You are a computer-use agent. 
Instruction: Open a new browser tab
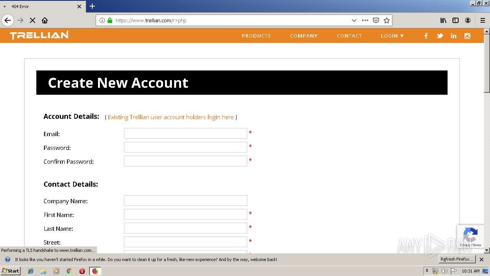pyautogui.click(x=92, y=6)
